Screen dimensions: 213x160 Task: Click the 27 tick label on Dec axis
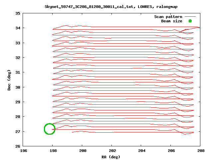pyautogui.click(x=18, y=132)
